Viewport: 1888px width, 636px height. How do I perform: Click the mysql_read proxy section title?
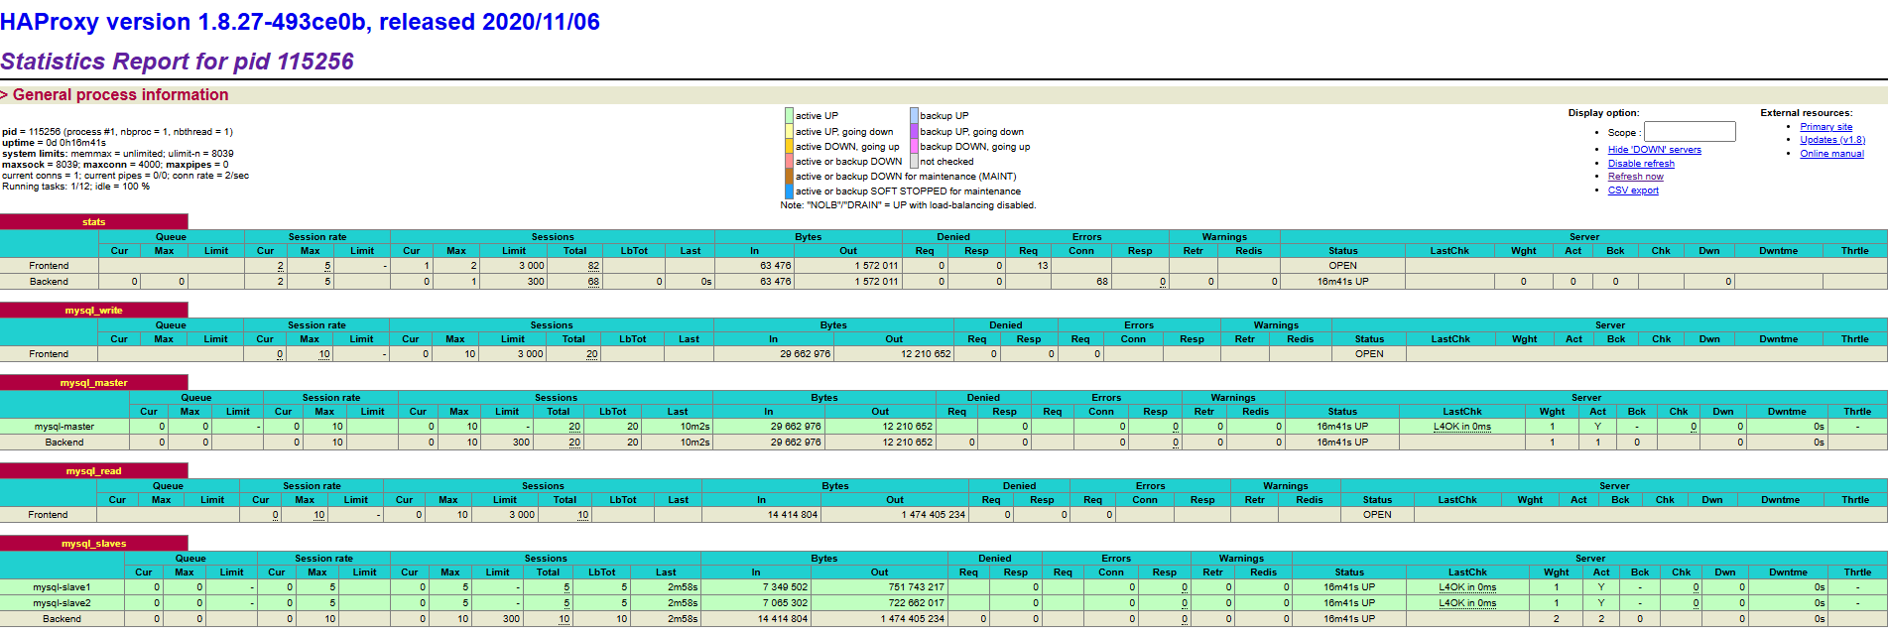coord(94,471)
